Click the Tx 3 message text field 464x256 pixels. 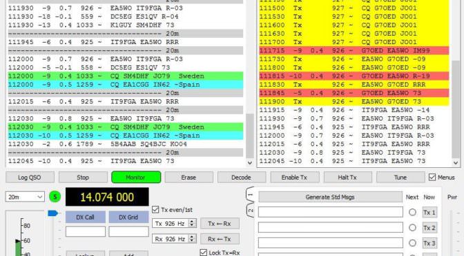tap(330, 243)
